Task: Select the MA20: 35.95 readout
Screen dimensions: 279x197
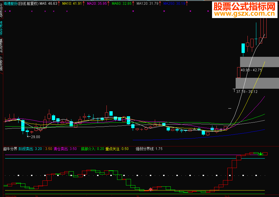Action: (x=97, y=4)
